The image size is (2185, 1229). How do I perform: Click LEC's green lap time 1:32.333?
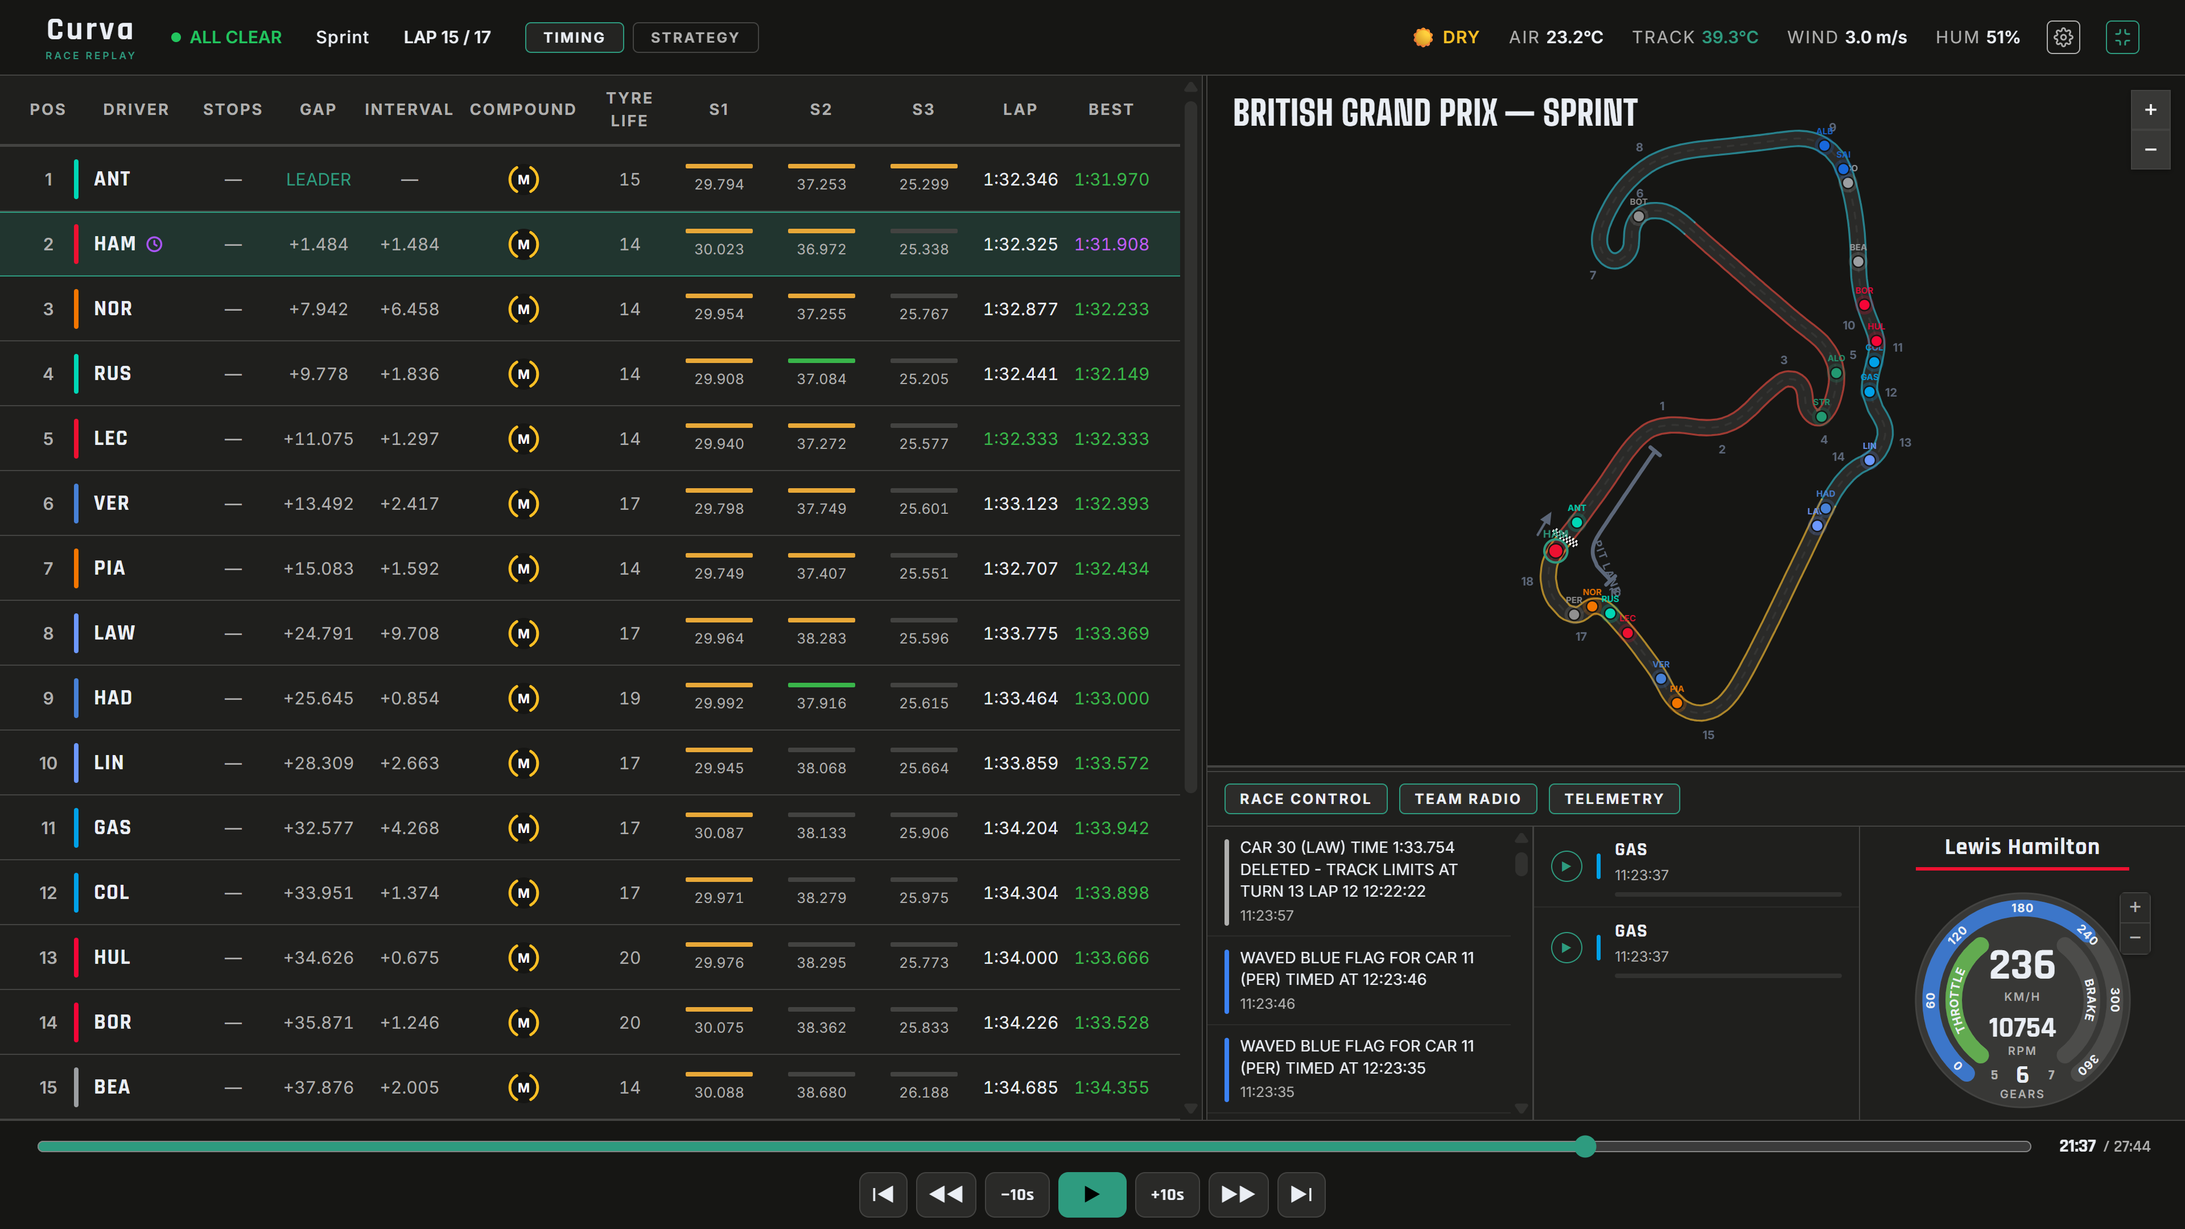[1020, 439]
